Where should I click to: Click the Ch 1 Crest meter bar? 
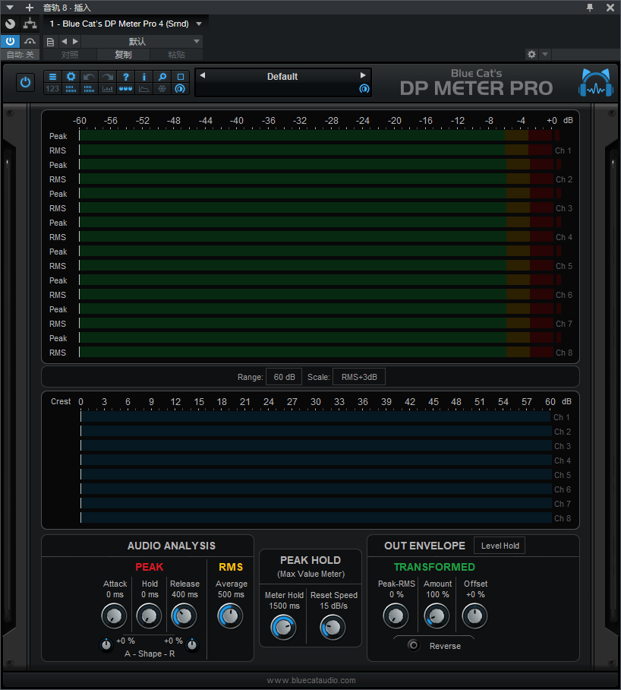click(316, 416)
